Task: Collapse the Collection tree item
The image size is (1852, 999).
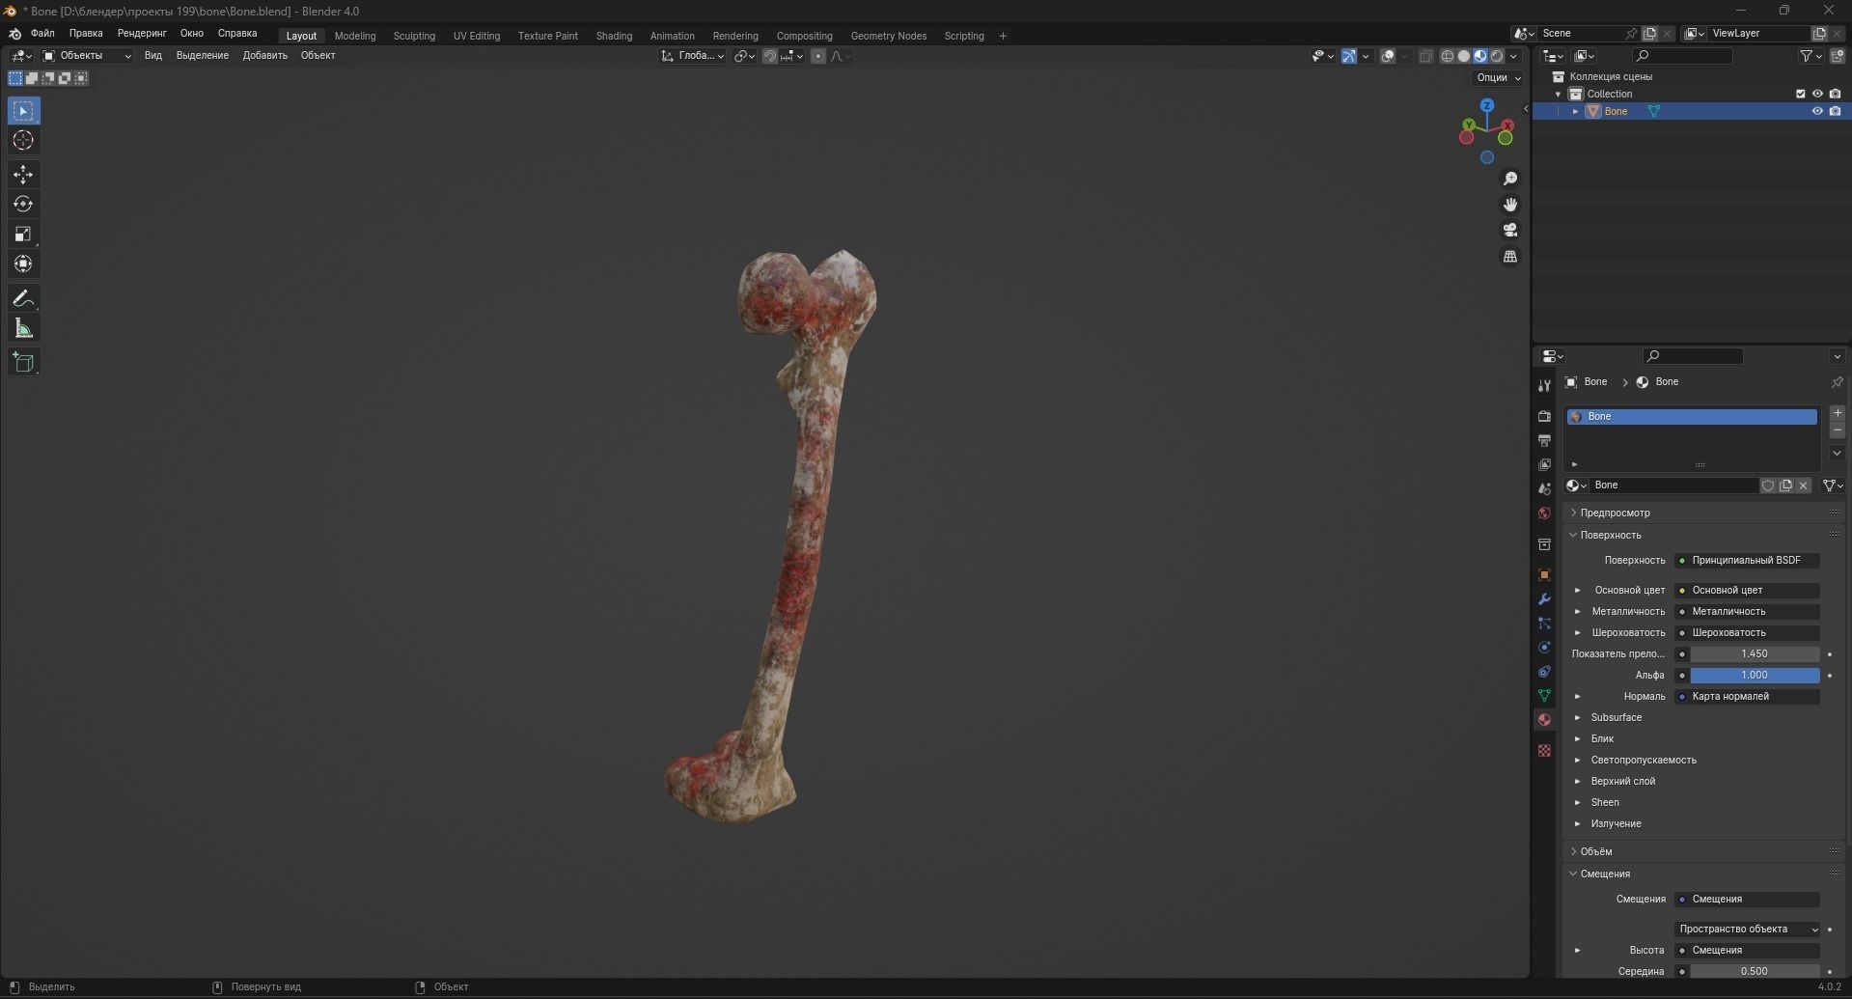Action: (1558, 94)
